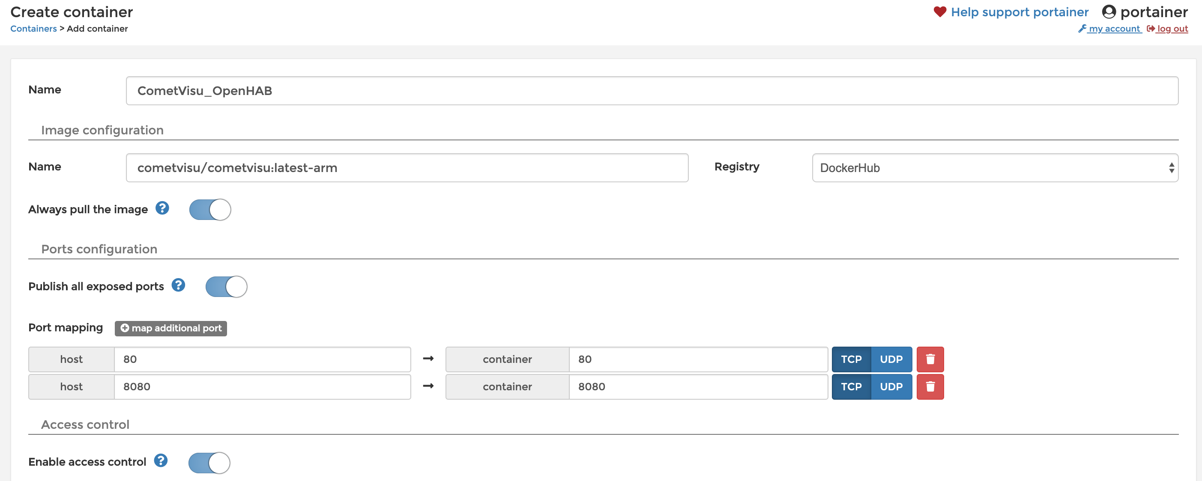Viewport: 1202px width, 481px height.
Task: Click the Access control section heading
Action: [85, 424]
